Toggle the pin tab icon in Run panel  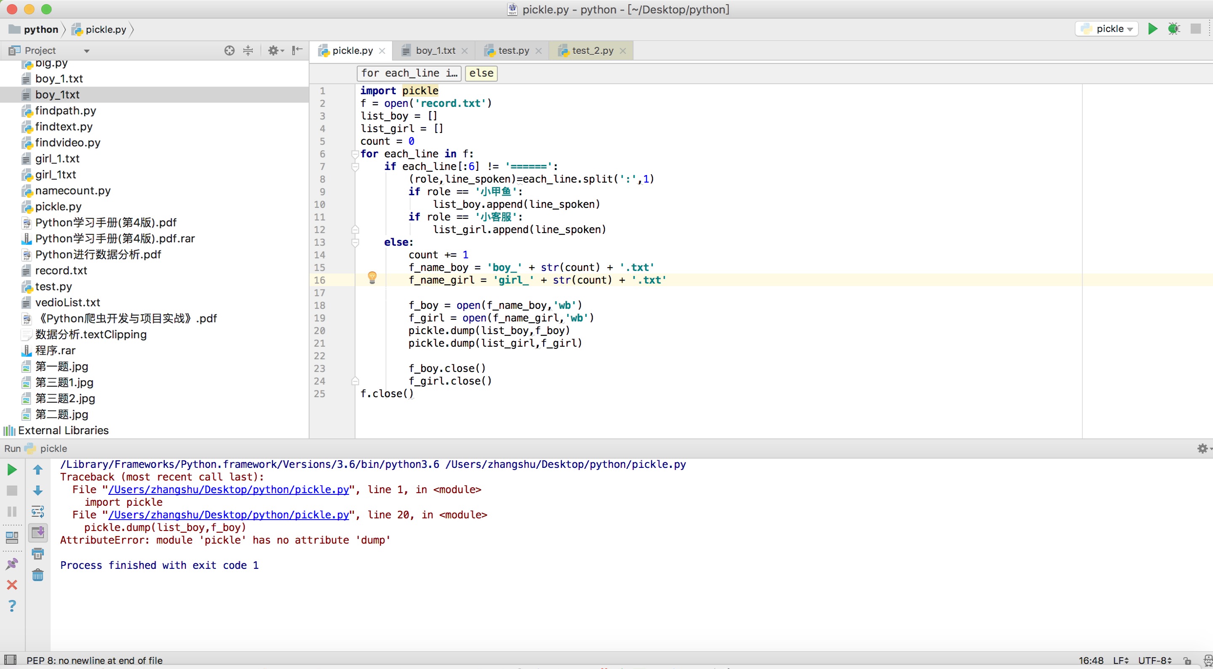coord(12,564)
